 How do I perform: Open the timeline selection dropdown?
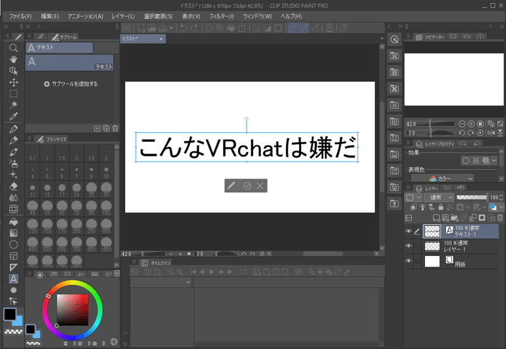(x=161, y=282)
